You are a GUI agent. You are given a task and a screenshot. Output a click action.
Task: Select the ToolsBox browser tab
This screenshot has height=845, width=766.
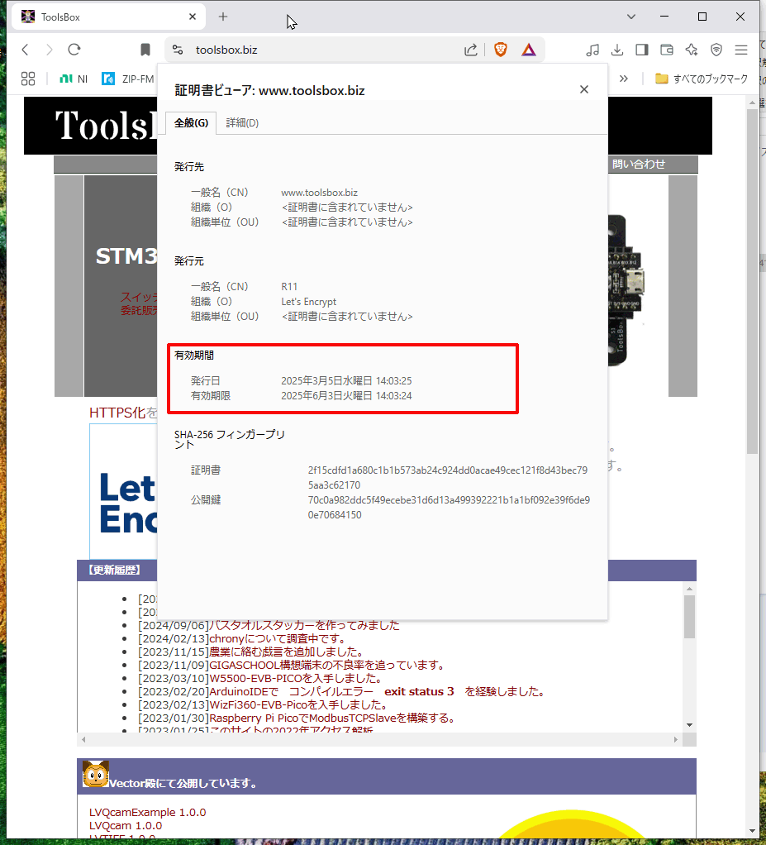108,17
